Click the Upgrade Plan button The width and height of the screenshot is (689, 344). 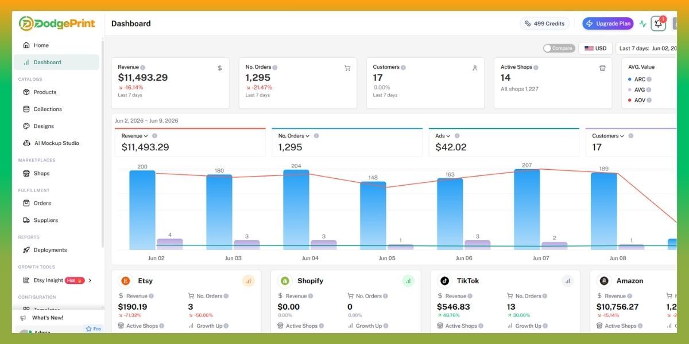click(x=608, y=24)
